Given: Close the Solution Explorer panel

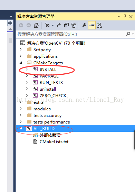Looking at the screenshot, I should pos(131,17).
